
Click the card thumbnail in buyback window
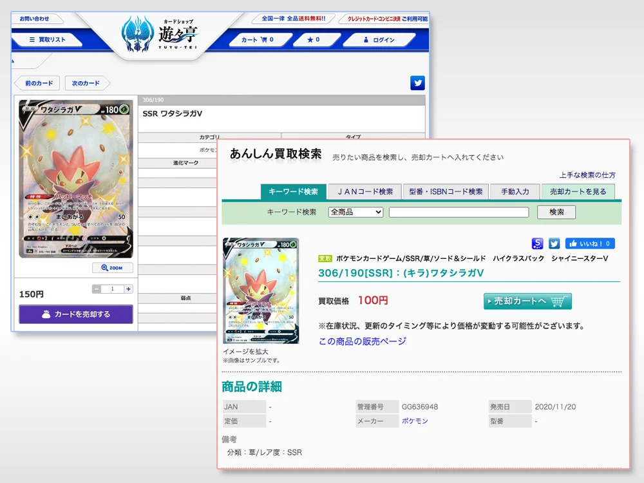[x=261, y=291]
